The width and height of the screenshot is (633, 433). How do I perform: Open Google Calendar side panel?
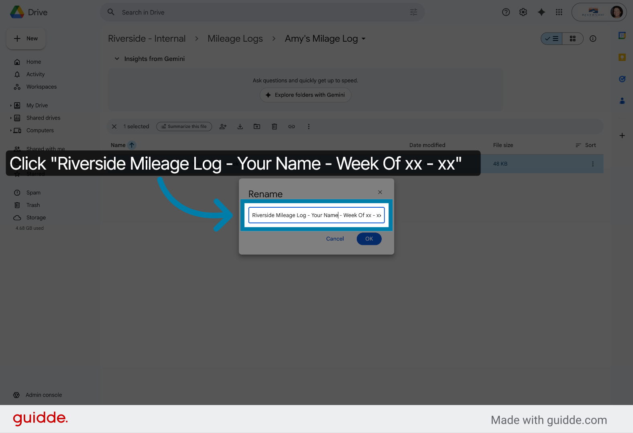click(x=622, y=35)
